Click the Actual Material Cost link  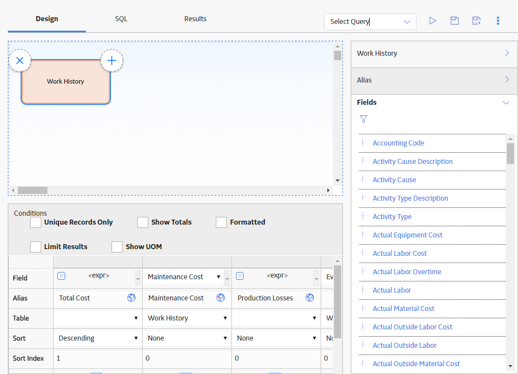pyautogui.click(x=403, y=309)
